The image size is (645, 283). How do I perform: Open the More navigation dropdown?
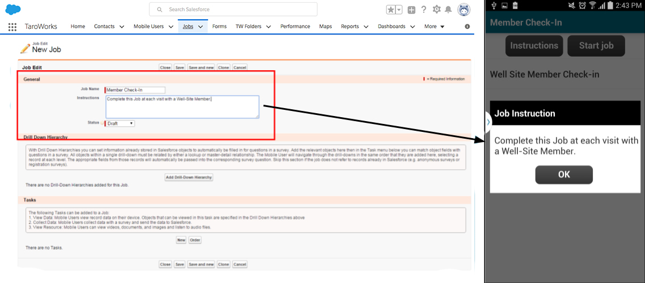click(x=434, y=27)
